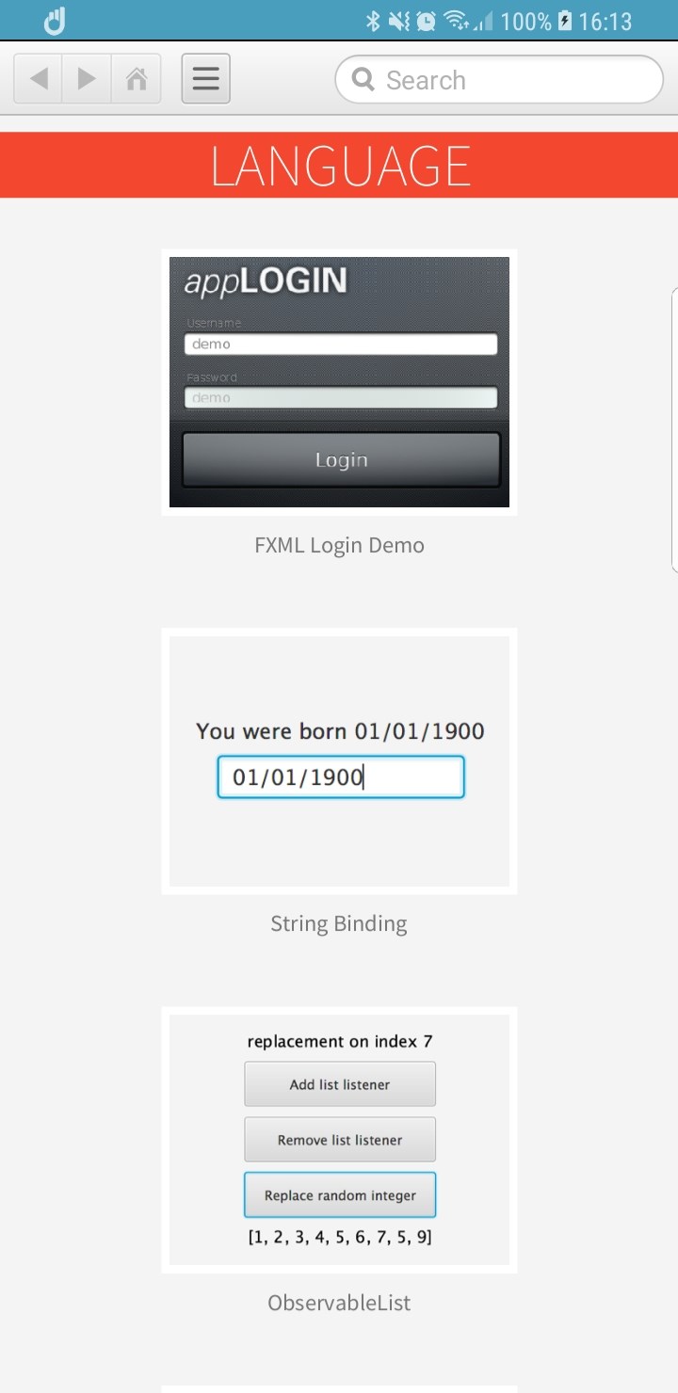Screen dimensions: 678x1393
Task: Tap the alarm clock status icon
Action: pos(427,21)
